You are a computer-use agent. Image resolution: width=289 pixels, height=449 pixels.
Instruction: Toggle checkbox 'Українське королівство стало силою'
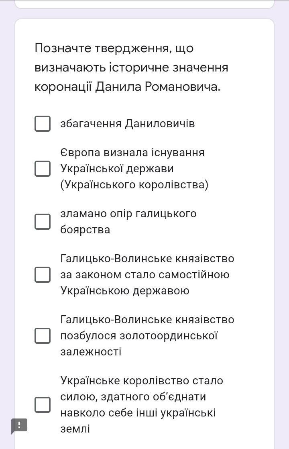(43, 404)
